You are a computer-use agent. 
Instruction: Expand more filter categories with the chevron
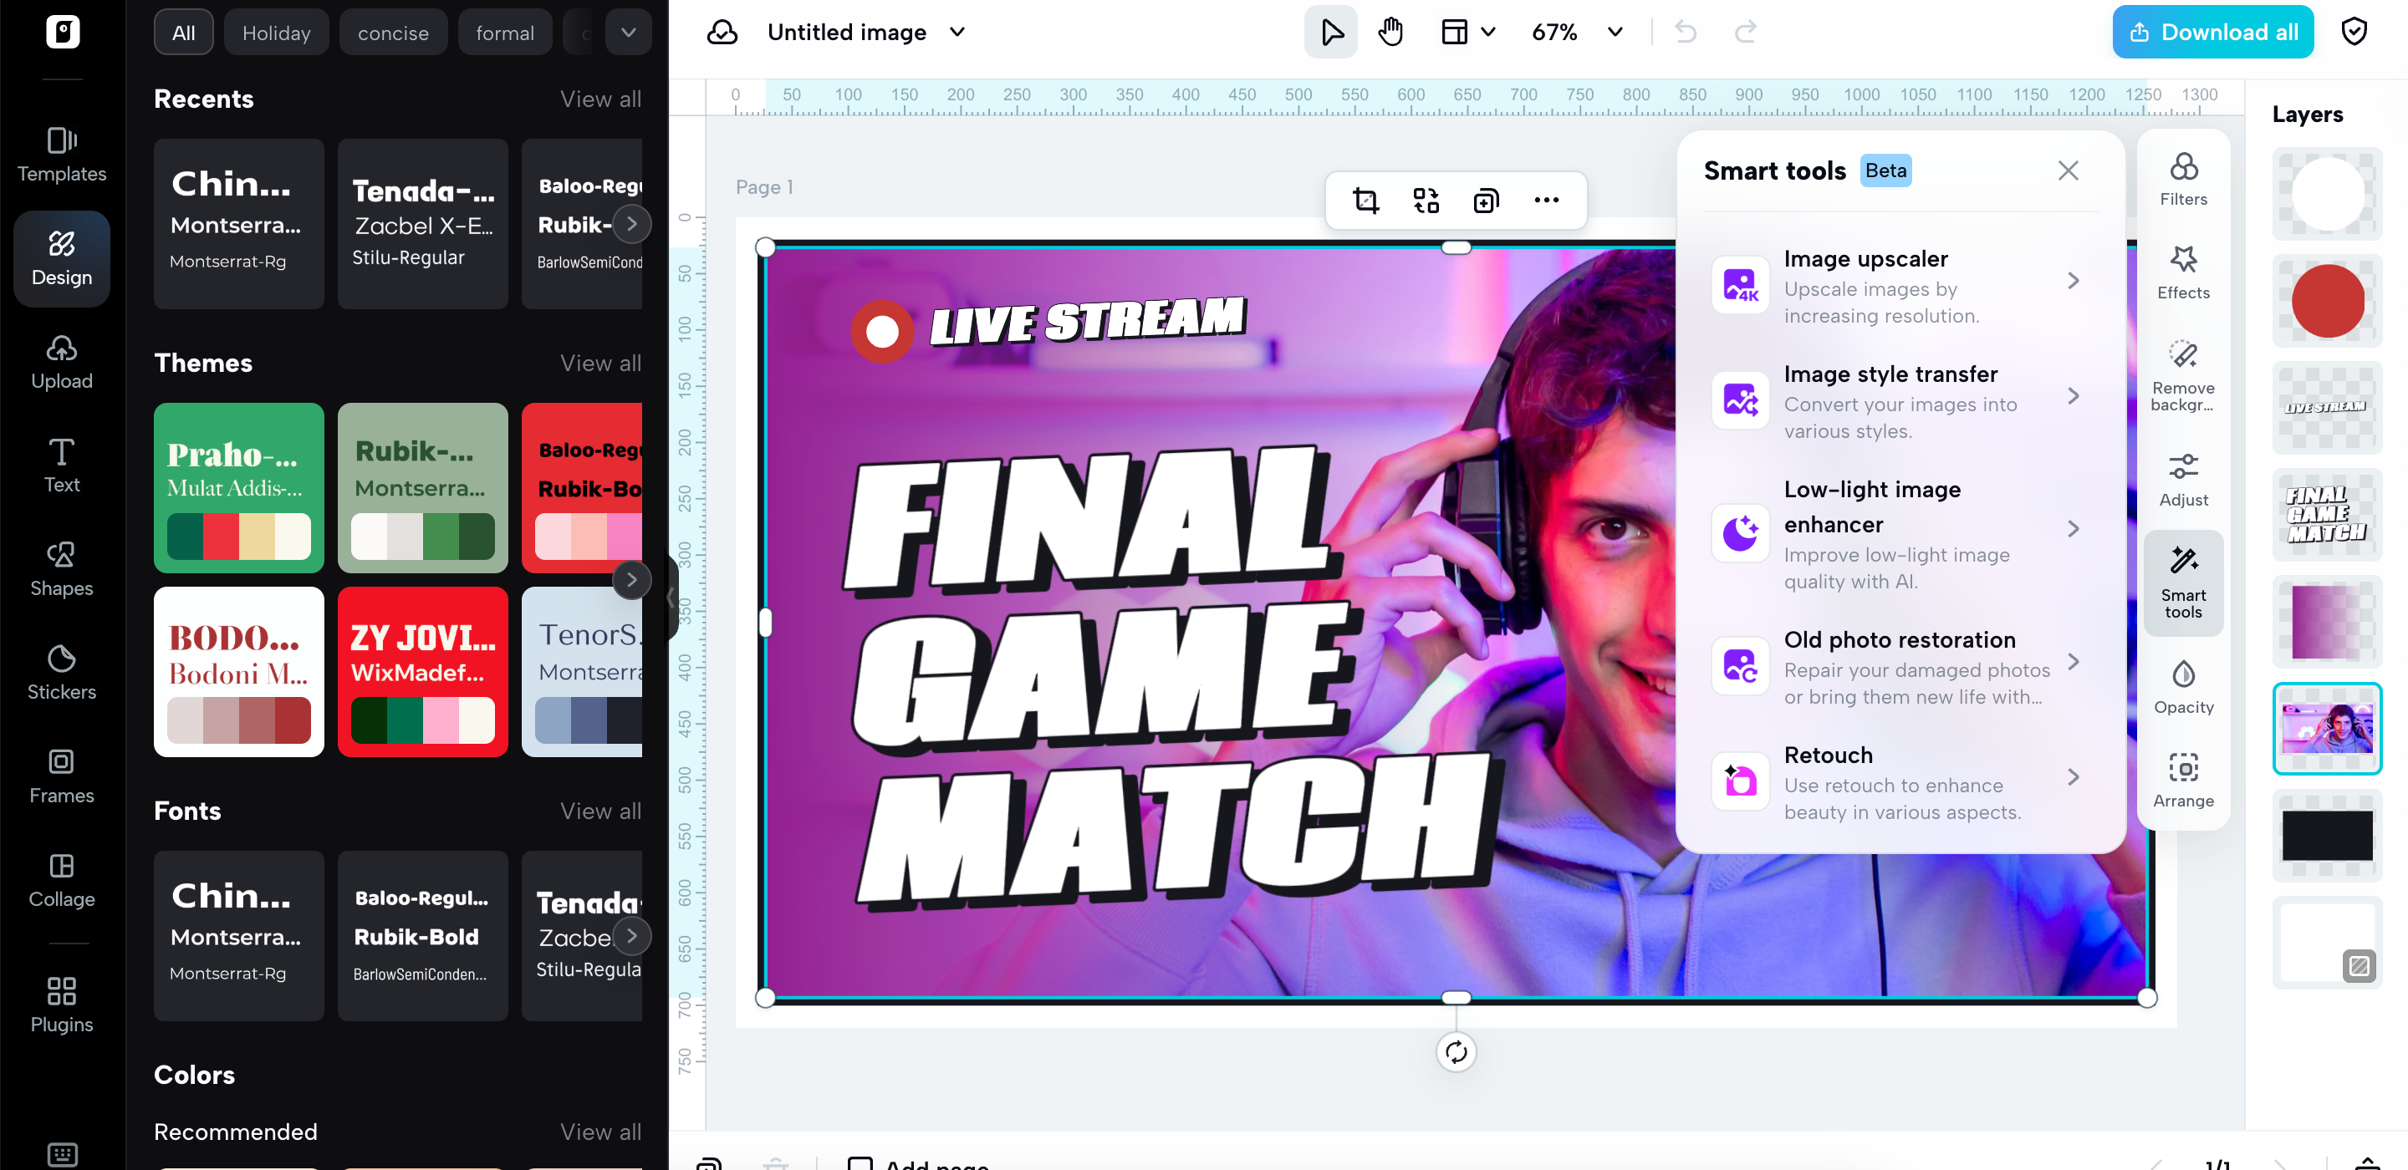click(628, 32)
